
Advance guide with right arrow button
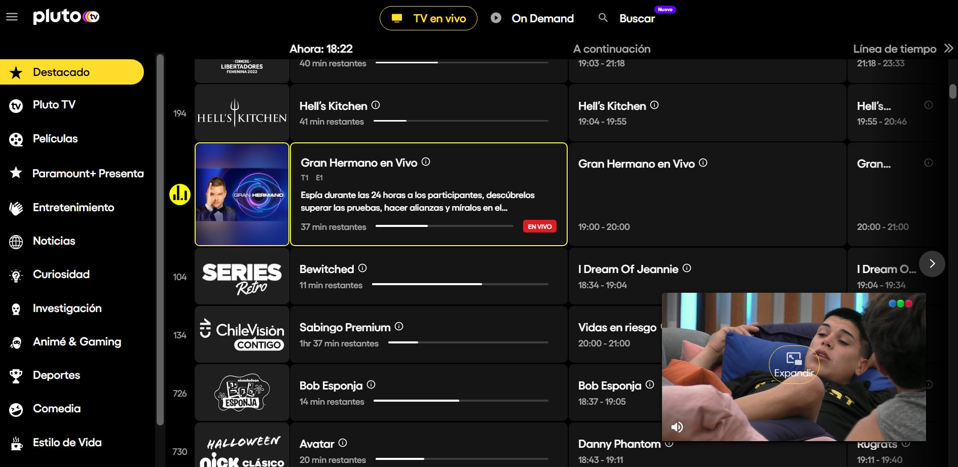932,263
